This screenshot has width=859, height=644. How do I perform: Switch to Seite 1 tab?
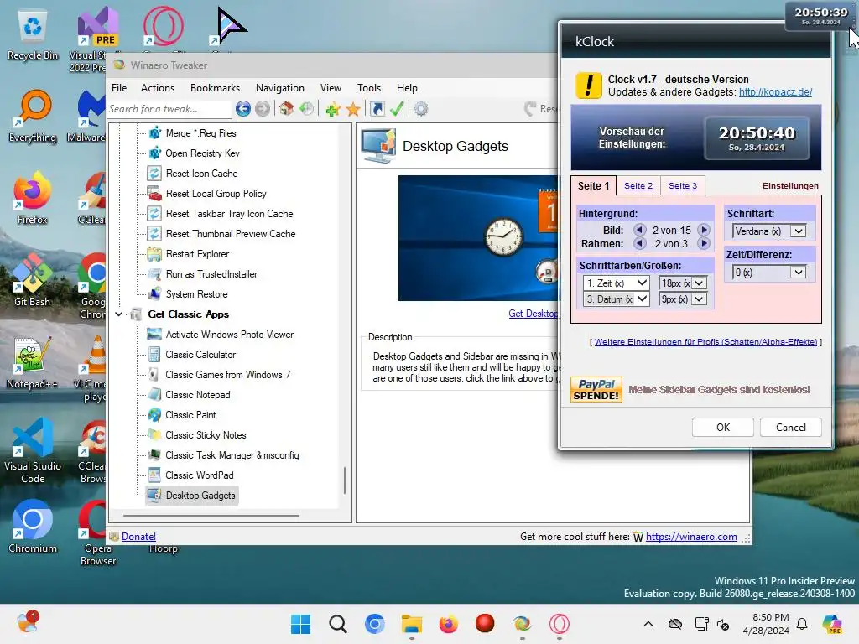point(593,185)
